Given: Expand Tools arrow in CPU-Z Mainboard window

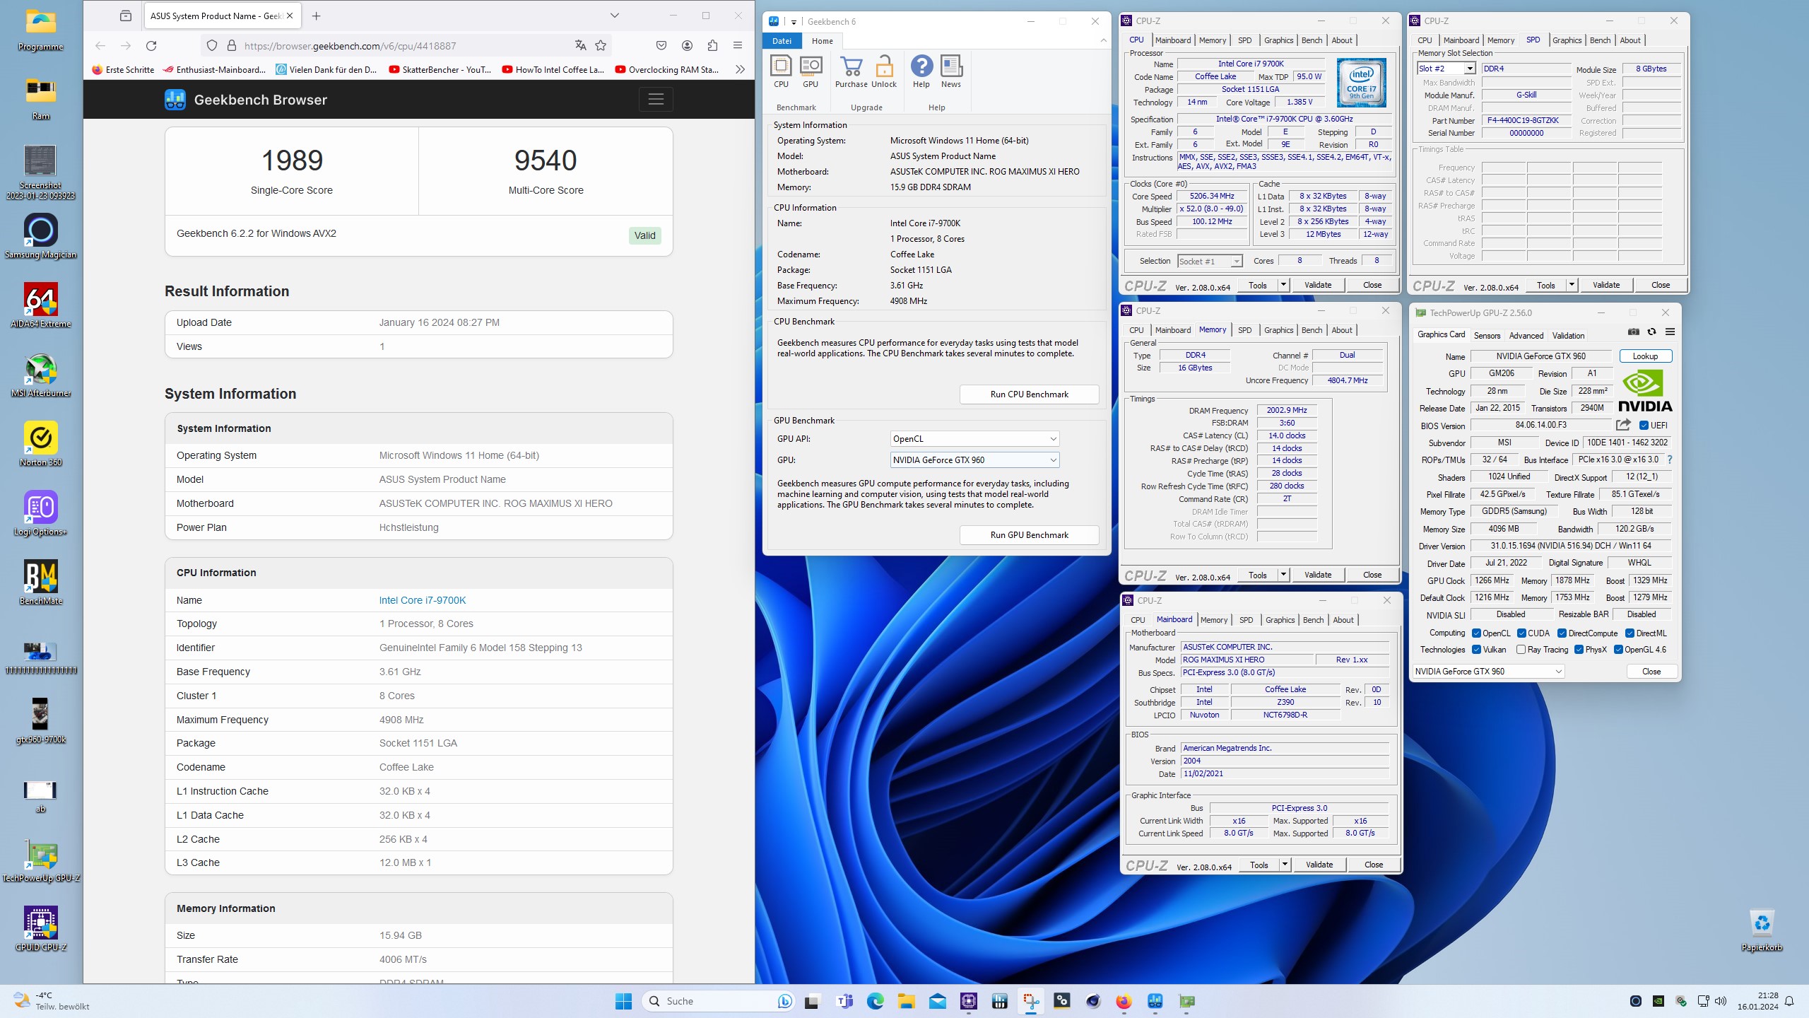Looking at the screenshot, I should 1285,865.
